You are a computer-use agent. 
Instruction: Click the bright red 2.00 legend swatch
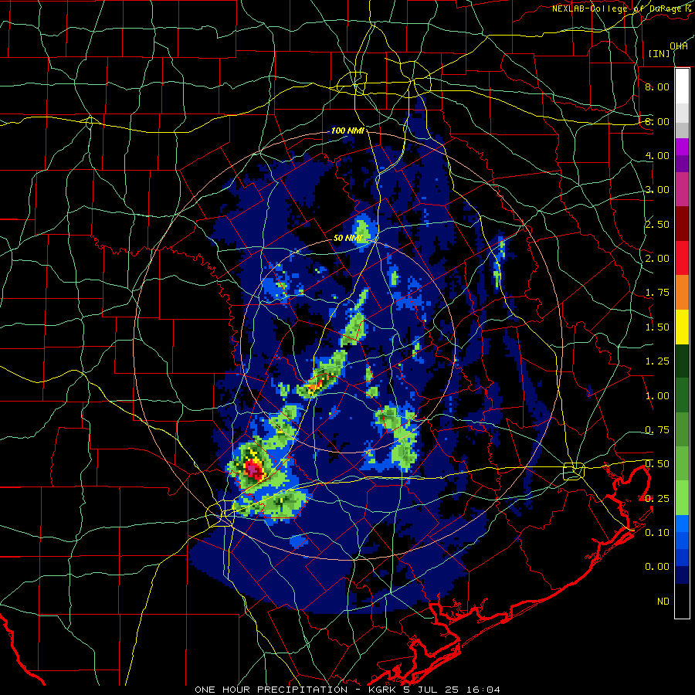682,258
